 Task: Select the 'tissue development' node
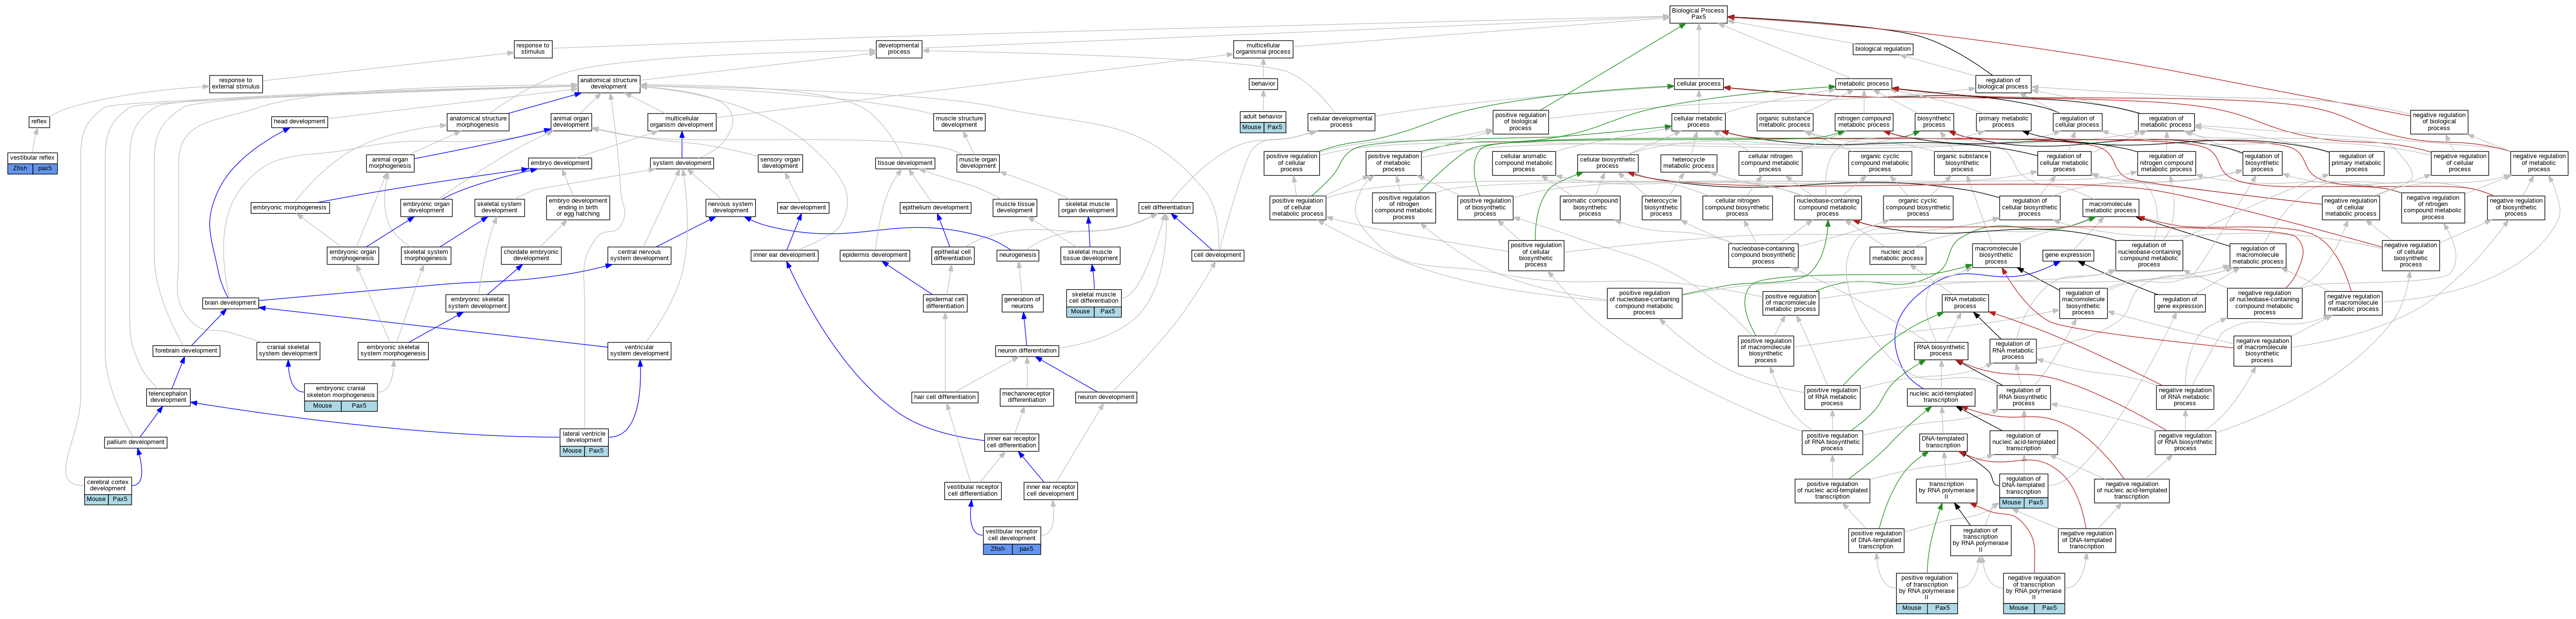905,162
